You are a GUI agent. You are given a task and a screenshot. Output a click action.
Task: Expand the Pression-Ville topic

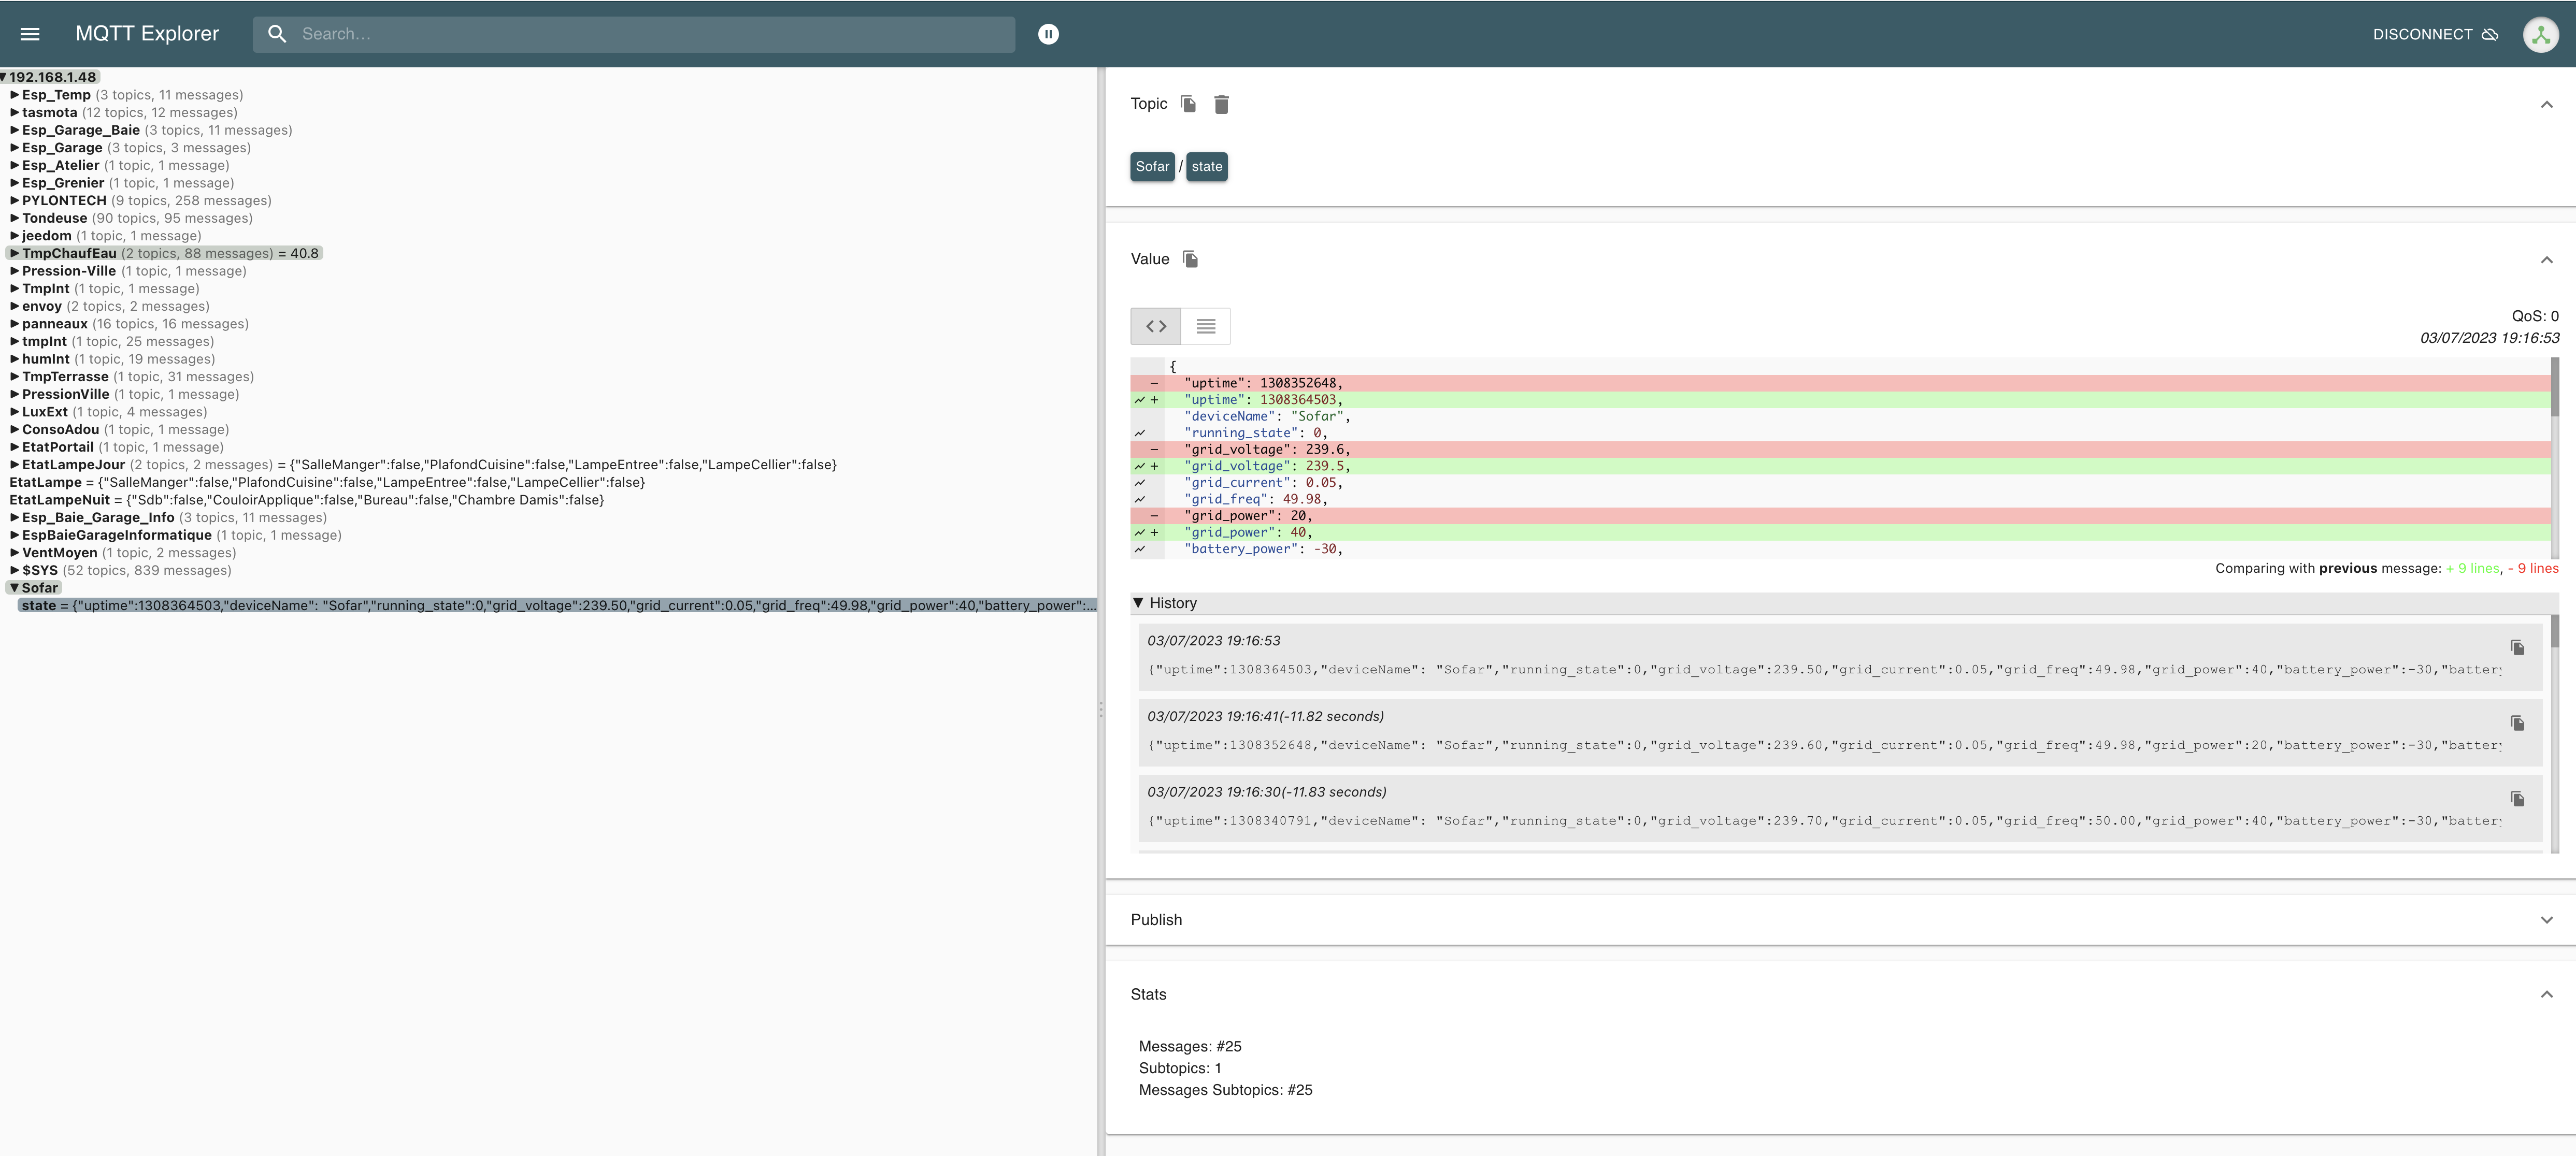(x=15, y=271)
